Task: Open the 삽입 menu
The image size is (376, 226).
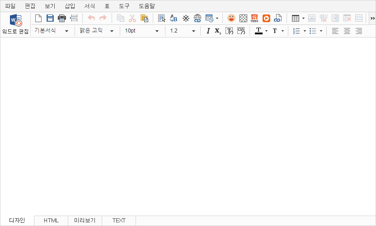Action: click(x=70, y=6)
